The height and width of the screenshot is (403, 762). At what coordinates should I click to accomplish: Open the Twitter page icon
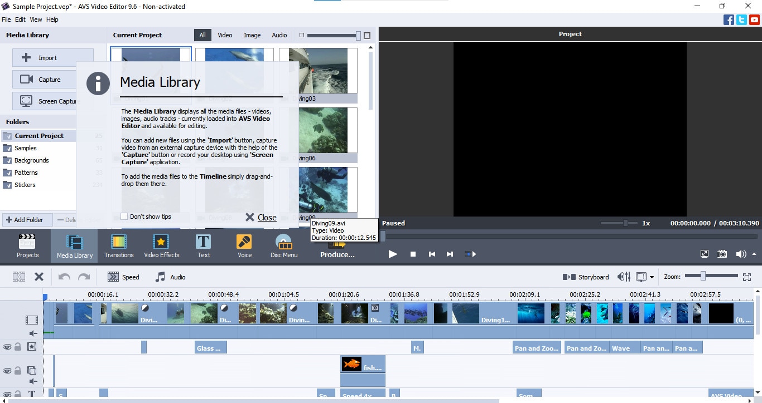click(741, 20)
